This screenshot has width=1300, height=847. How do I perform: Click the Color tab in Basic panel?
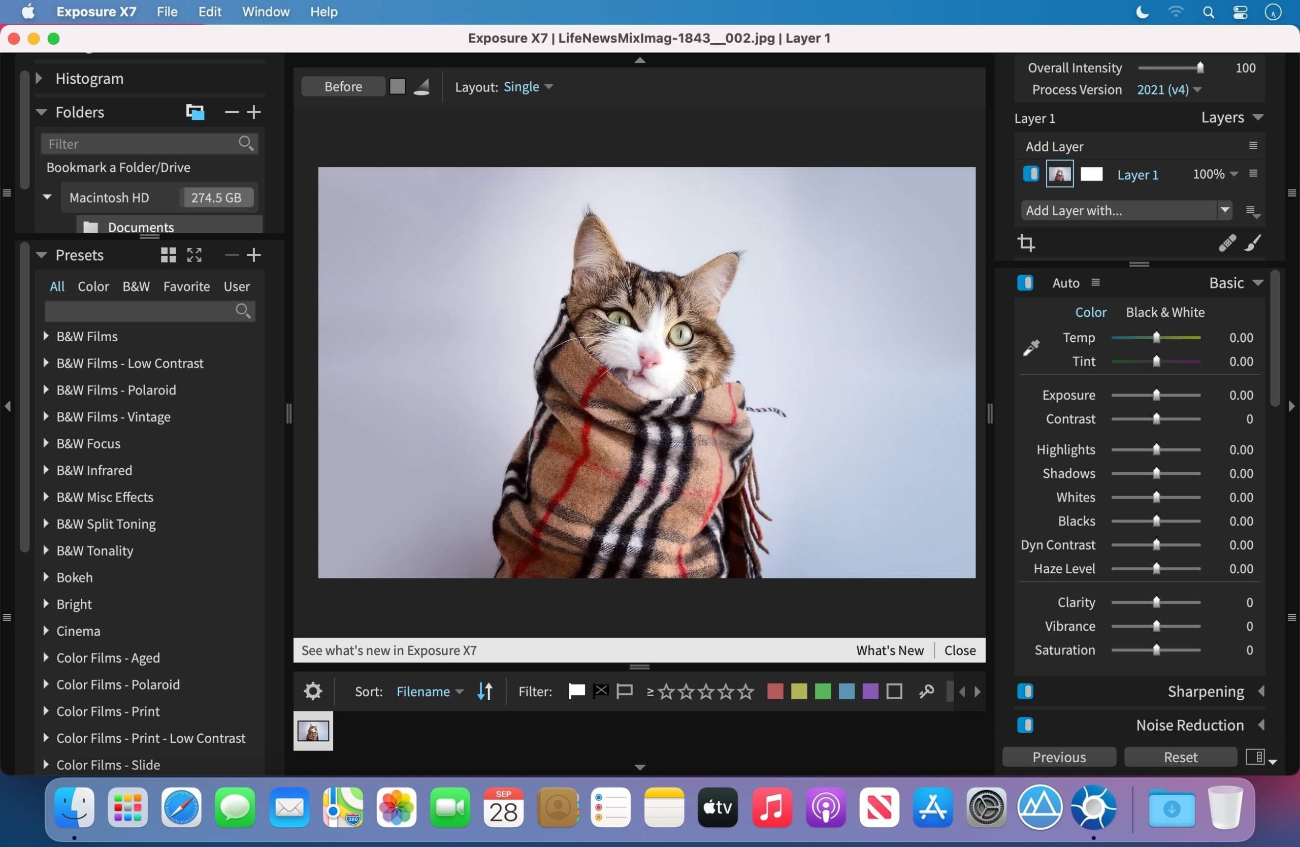pos(1091,312)
